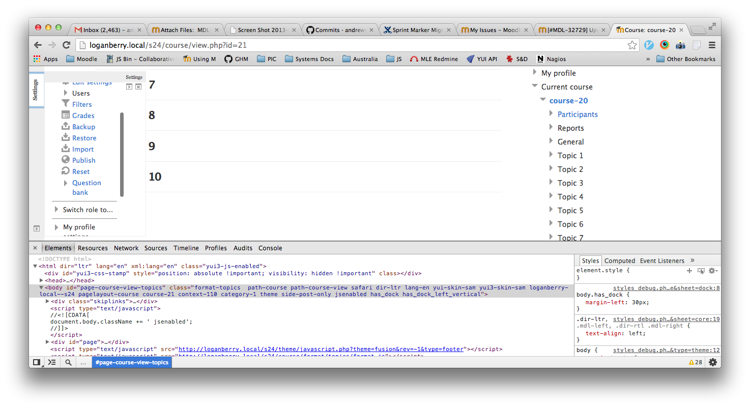
Task: Open the Computed styles tab
Action: click(620, 260)
